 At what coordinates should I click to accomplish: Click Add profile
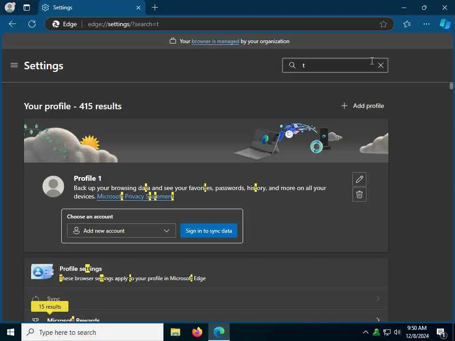(x=363, y=106)
